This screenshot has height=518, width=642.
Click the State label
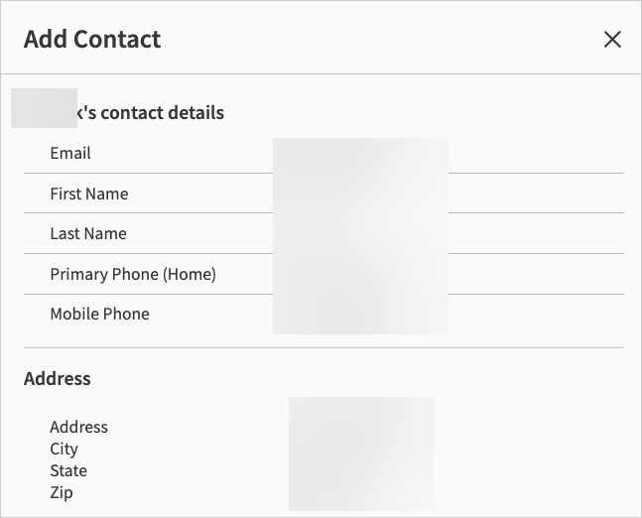tap(68, 470)
